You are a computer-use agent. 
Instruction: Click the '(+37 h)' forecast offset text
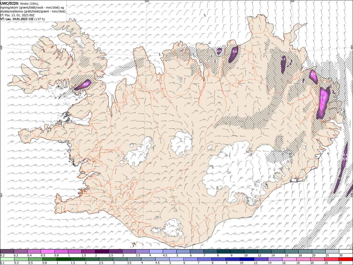(39, 19)
